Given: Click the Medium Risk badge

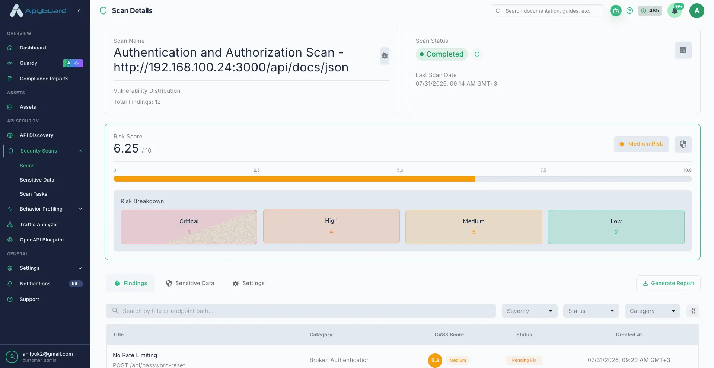Looking at the screenshot, I should tap(641, 144).
